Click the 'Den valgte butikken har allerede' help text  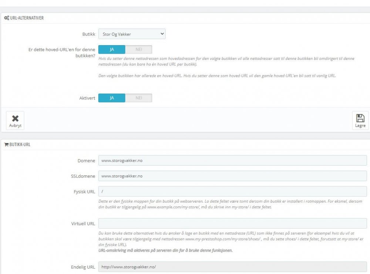point(217,76)
